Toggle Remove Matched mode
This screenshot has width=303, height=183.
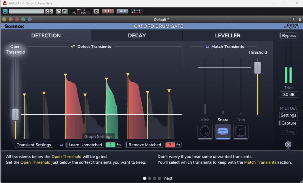144,145
